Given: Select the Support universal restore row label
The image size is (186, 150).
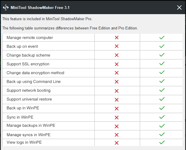Looking at the screenshot, I should click(x=29, y=99).
